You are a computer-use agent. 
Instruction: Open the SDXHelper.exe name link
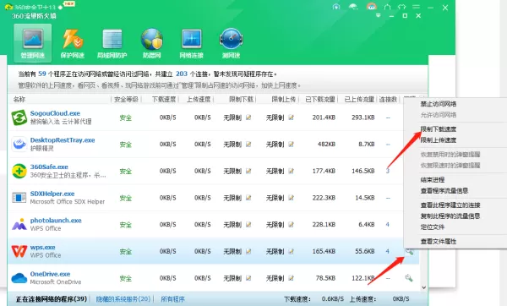(x=52, y=194)
